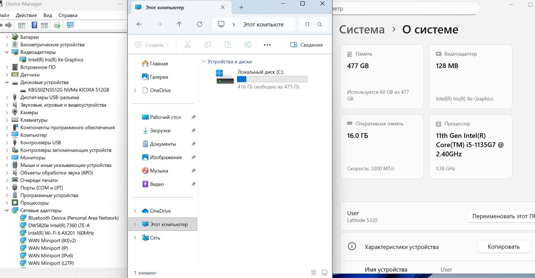Click the search icon in Explorer
535x278 pixels.
click(320, 25)
